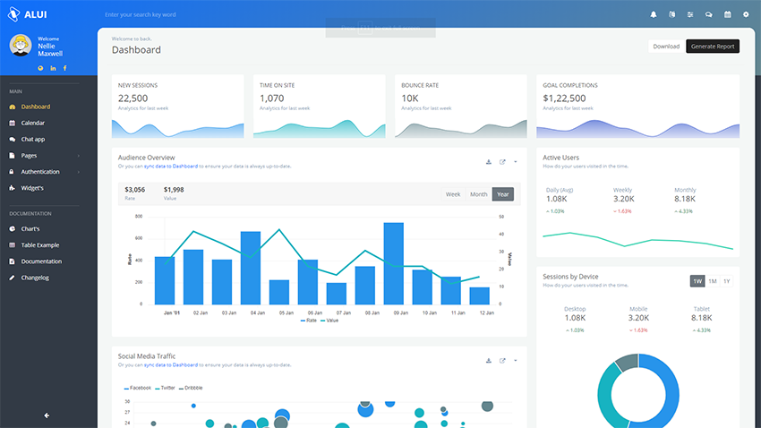Click the gear icon in the header
This screenshot has width=761, height=428.
point(746,14)
